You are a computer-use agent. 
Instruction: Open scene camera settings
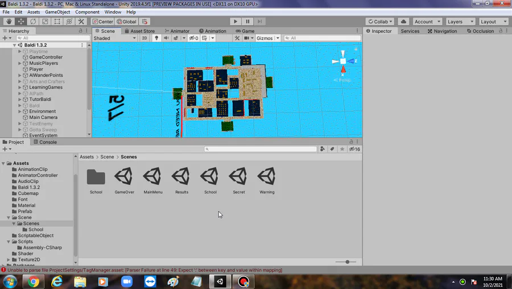(247, 38)
